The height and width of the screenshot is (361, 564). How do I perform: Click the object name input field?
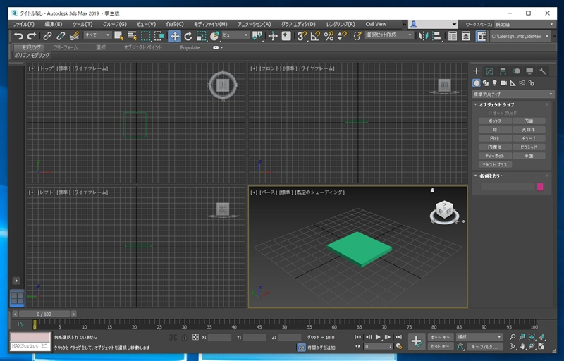tap(508, 187)
